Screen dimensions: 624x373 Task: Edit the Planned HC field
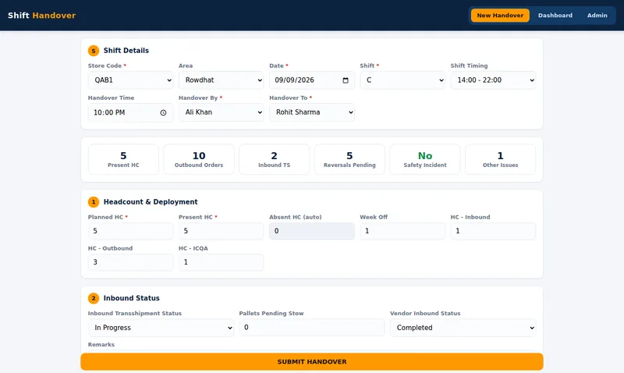click(x=130, y=231)
